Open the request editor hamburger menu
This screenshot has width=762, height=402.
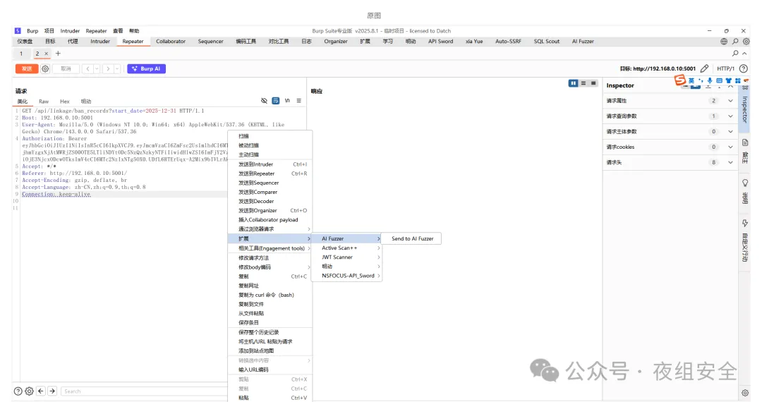tap(299, 100)
